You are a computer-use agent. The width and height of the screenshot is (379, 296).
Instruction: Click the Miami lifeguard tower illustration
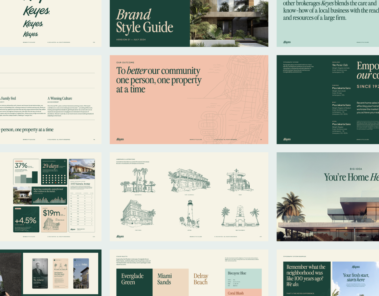pos(235,181)
